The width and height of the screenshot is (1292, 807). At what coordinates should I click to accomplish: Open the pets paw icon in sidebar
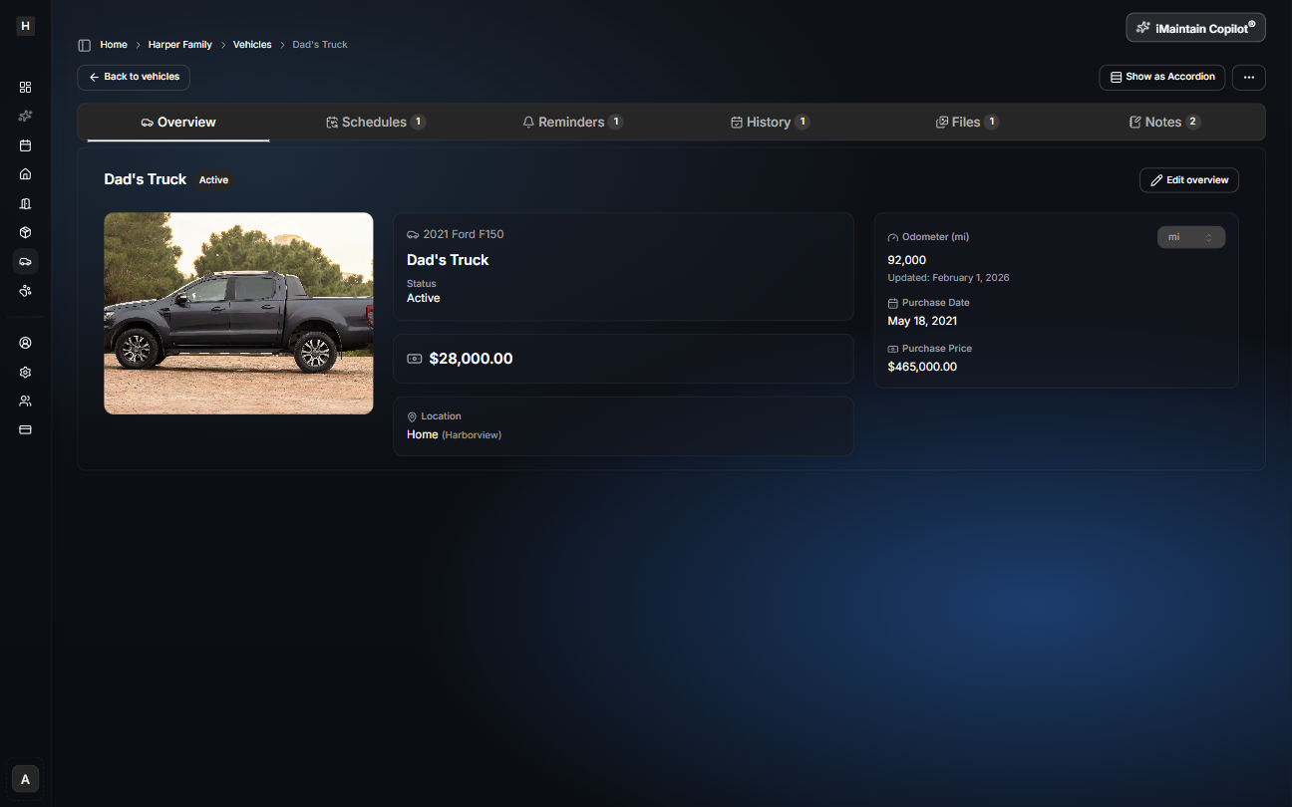tap(25, 290)
